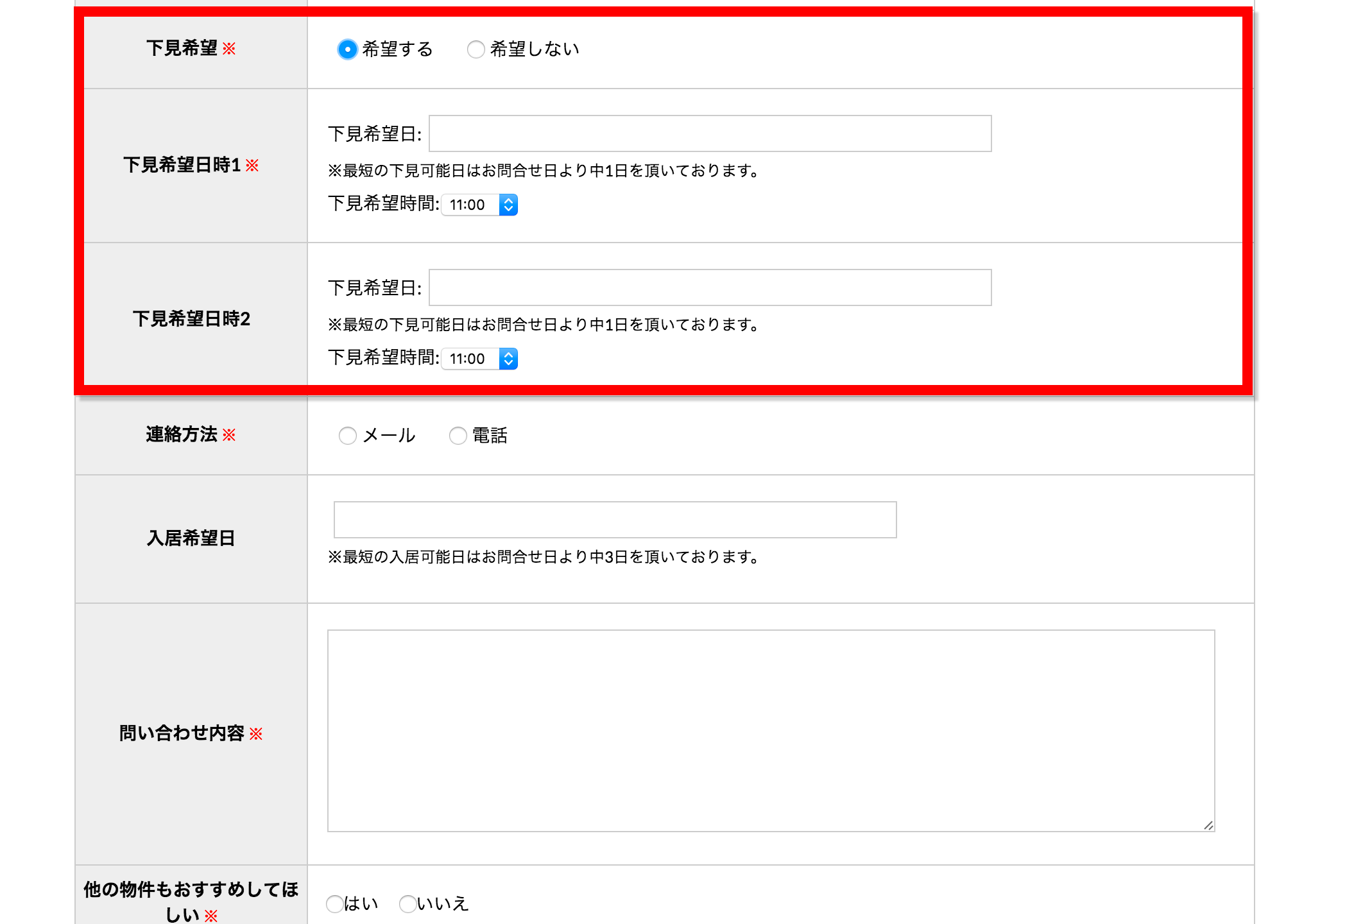Viewport: 1363px width, 924px height.
Task: Click the textarea resize handle
Action: tap(1208, 826)
